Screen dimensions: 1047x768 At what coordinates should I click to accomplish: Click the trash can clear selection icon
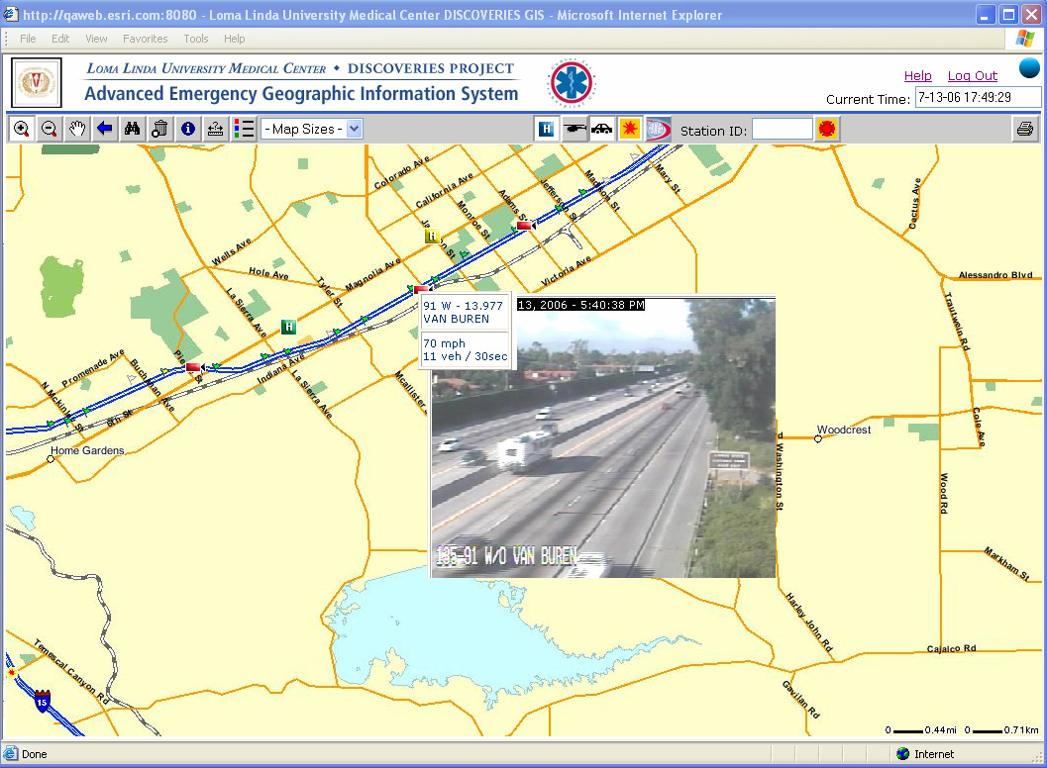tap(160, 129)
